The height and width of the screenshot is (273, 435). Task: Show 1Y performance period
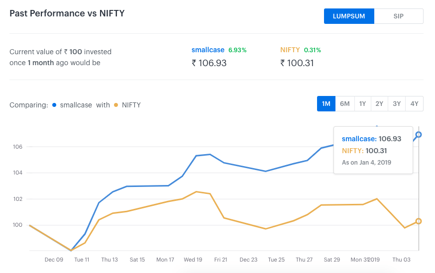pos(363,103)
